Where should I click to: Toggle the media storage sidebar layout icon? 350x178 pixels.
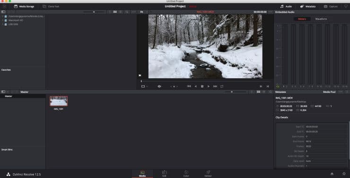3,12
